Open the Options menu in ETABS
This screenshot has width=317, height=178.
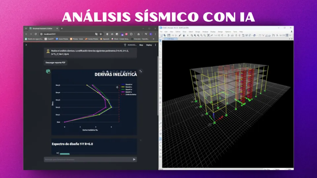[x=228, y=32]
